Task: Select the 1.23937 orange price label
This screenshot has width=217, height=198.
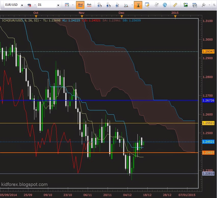Action: (208, 153)
